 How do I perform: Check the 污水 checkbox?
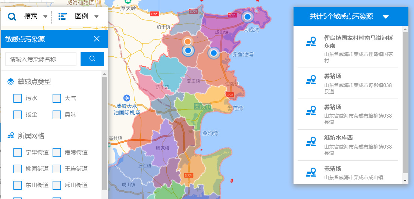click(18, 98)
